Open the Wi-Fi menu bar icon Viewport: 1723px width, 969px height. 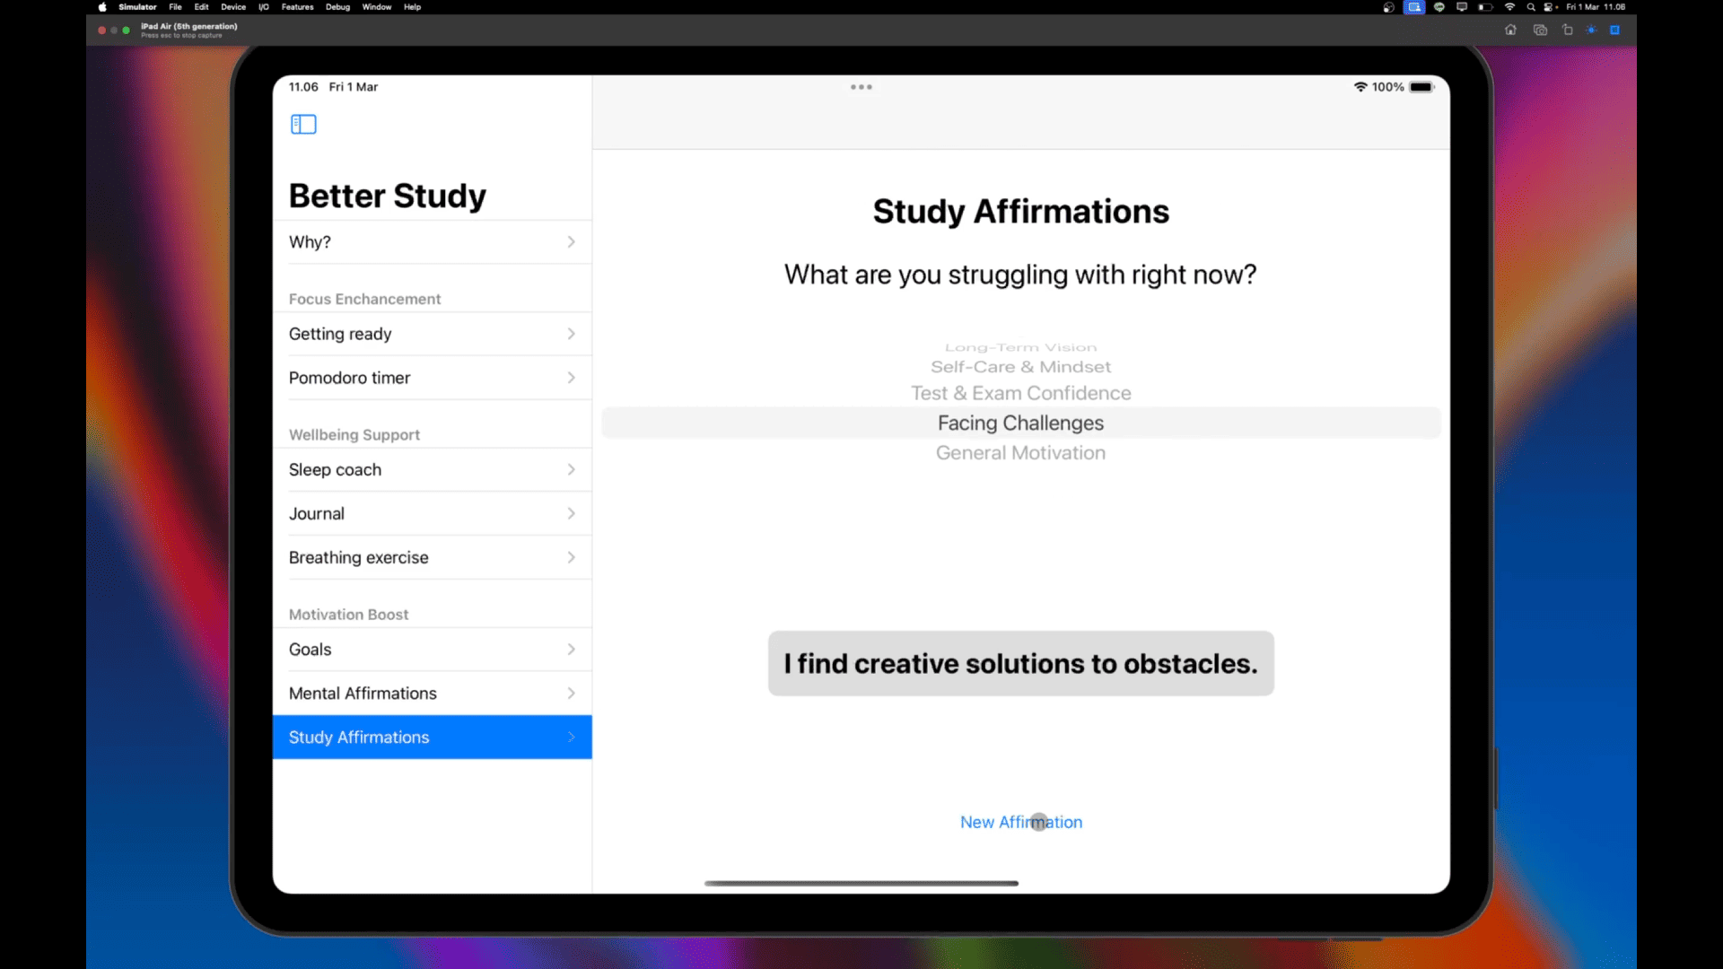click(1509, 7)
